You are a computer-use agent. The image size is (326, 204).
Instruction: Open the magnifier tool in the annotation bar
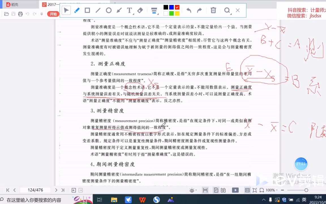coord(227,10)
